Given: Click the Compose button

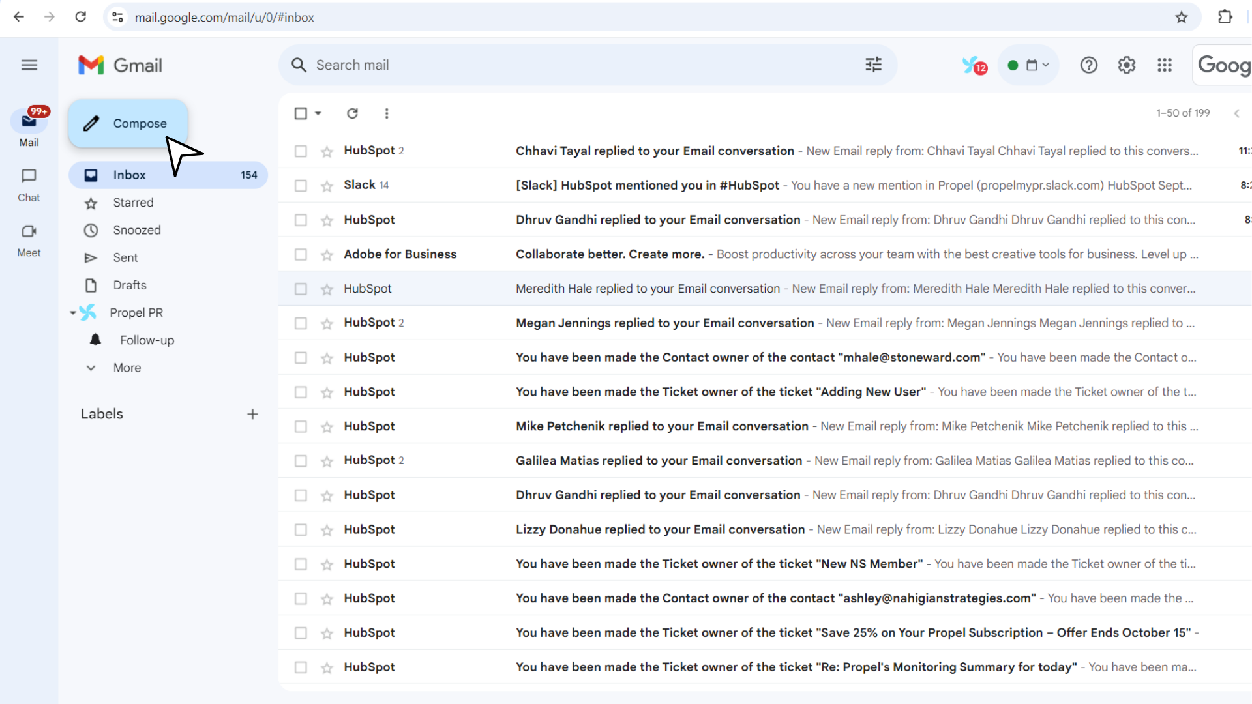Looking at the screenshot, I should (x=128, y=123).
